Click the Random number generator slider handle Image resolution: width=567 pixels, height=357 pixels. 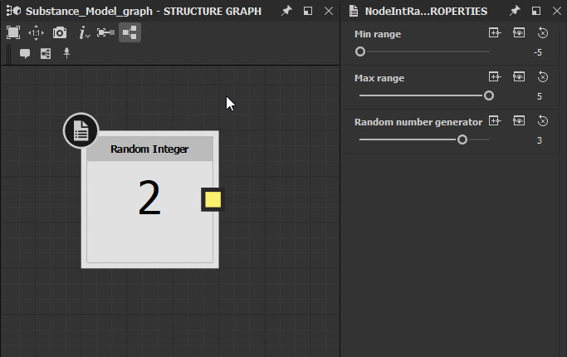pyautogui.click(x=462, y=139)
